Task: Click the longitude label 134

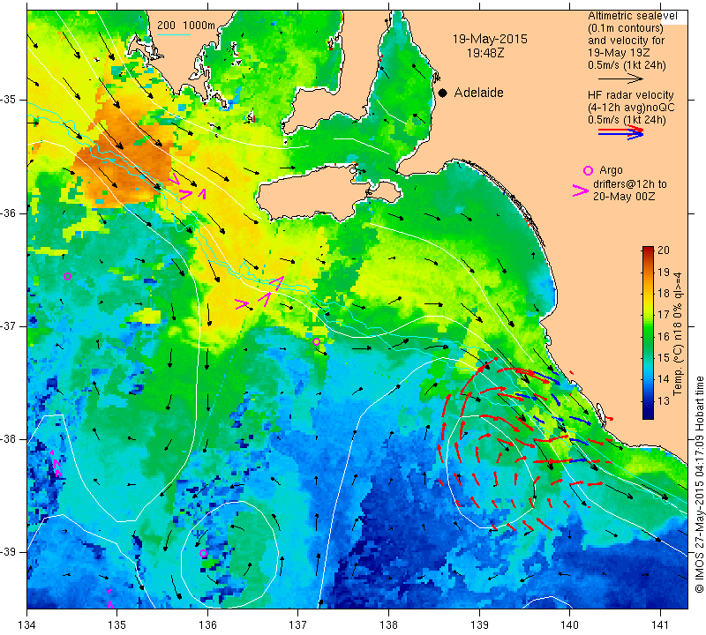Action: (x=27, y=625)
